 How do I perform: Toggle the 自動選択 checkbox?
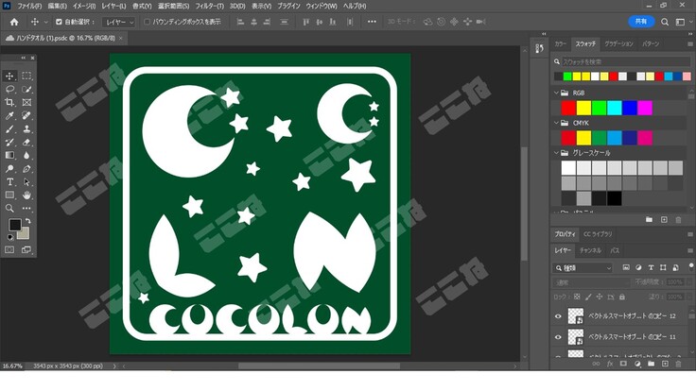pos(59,21)
